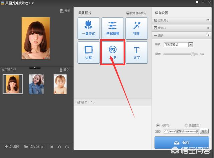The image size is (214, 158).
Task: Open the 水印 watermark tool
Action: point(113,53)
